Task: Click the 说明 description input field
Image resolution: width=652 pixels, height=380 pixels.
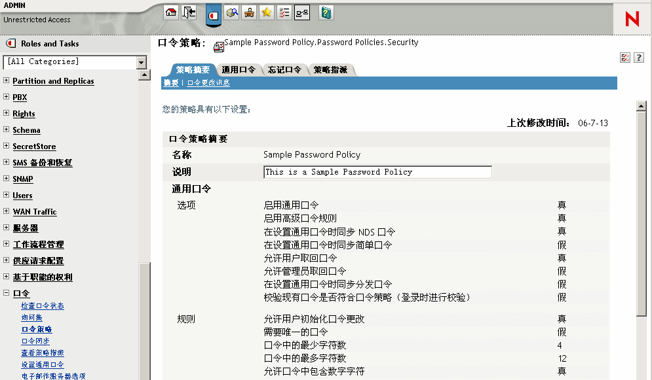Action: [x=377, y=172]
